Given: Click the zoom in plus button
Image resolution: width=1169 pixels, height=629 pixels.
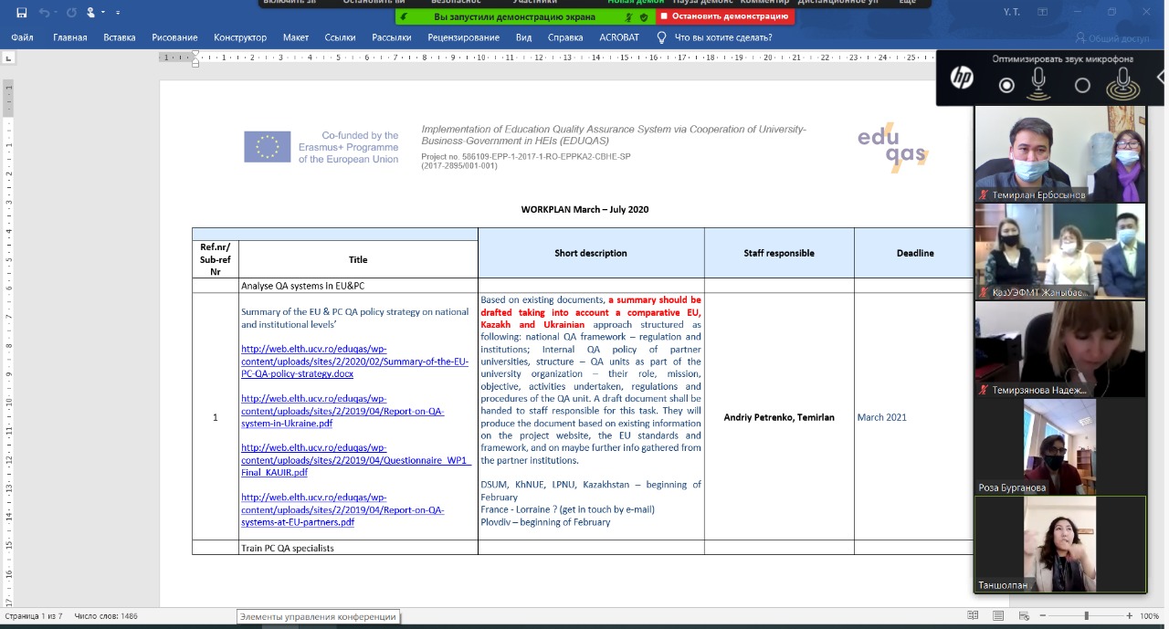Looking at the screenshot, I should pos(1129,616).
